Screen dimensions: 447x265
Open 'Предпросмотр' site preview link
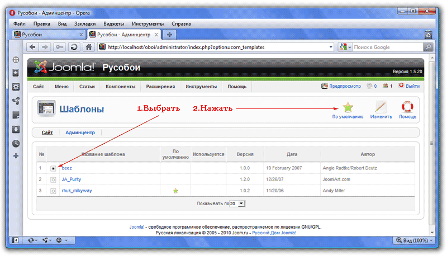pyautogui.click(x=341, y=87)
